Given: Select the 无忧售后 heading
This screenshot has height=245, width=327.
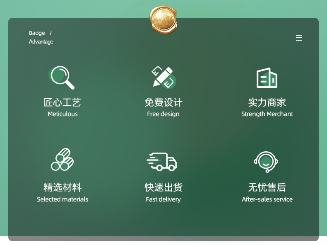Looking at the screenshot, I should coord(267,187).
